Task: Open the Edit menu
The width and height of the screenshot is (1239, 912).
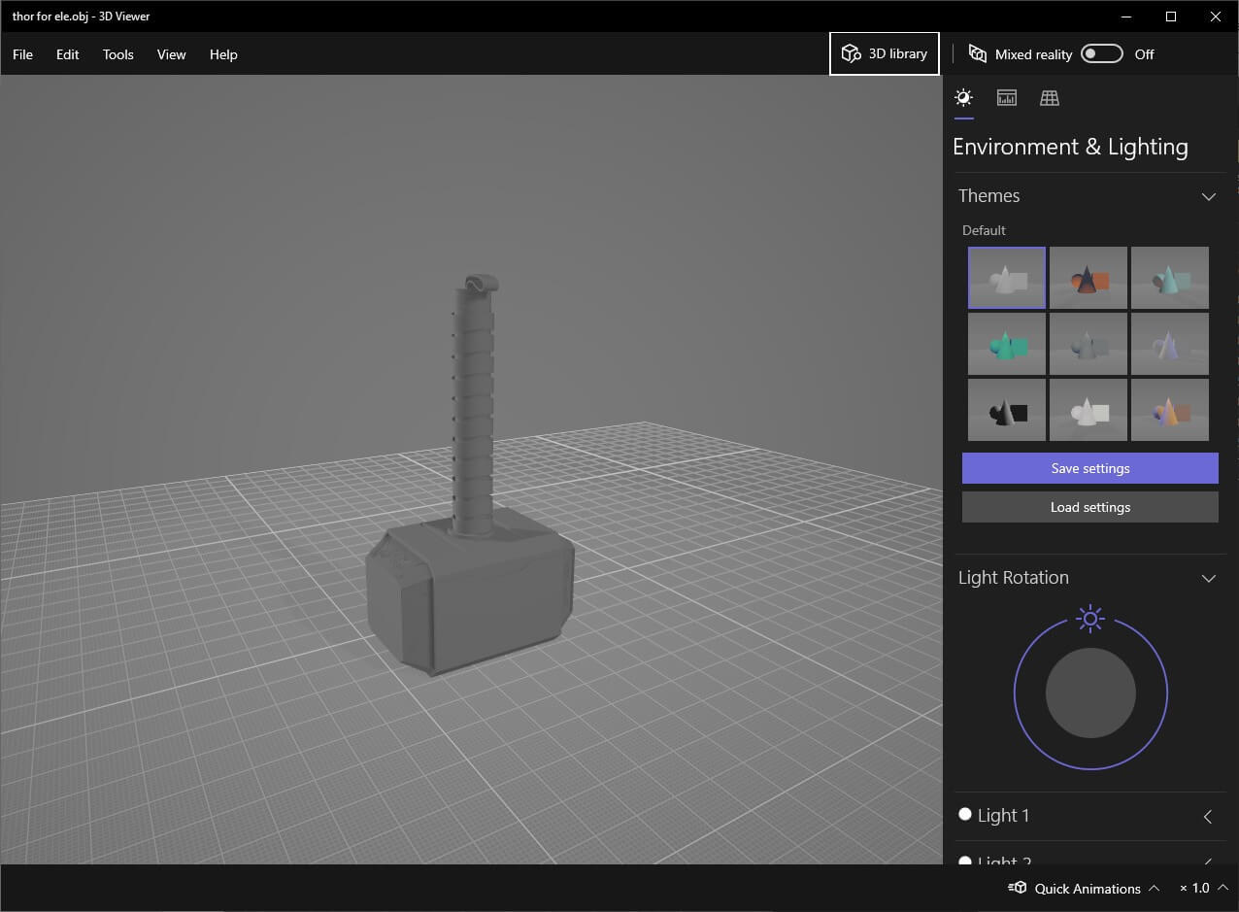Action: pyautogui.click(x=67, y=54)
